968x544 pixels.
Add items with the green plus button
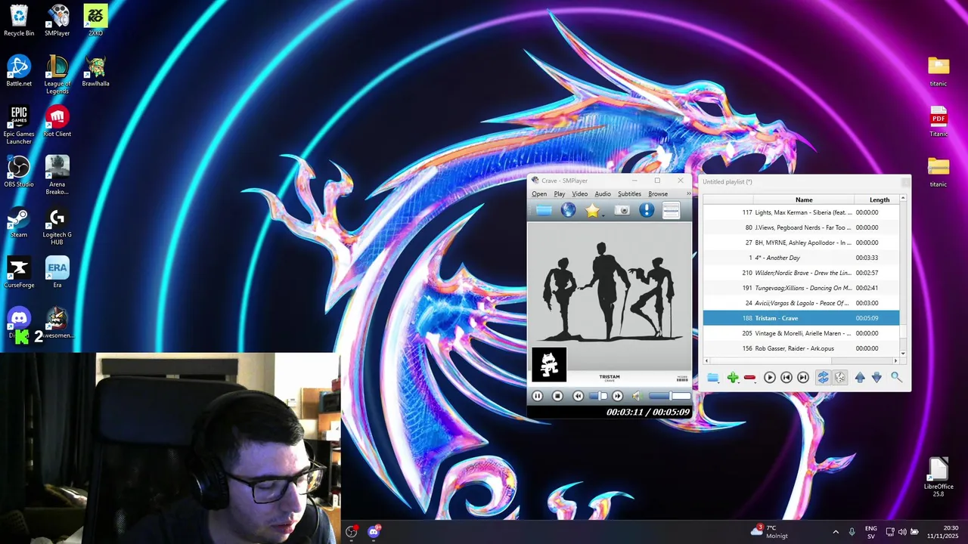(733, 377)
